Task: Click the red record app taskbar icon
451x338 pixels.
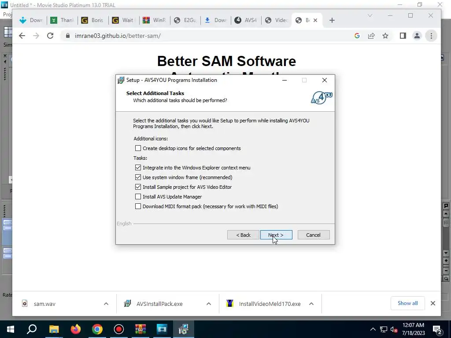Action: [x=119, y=329]
